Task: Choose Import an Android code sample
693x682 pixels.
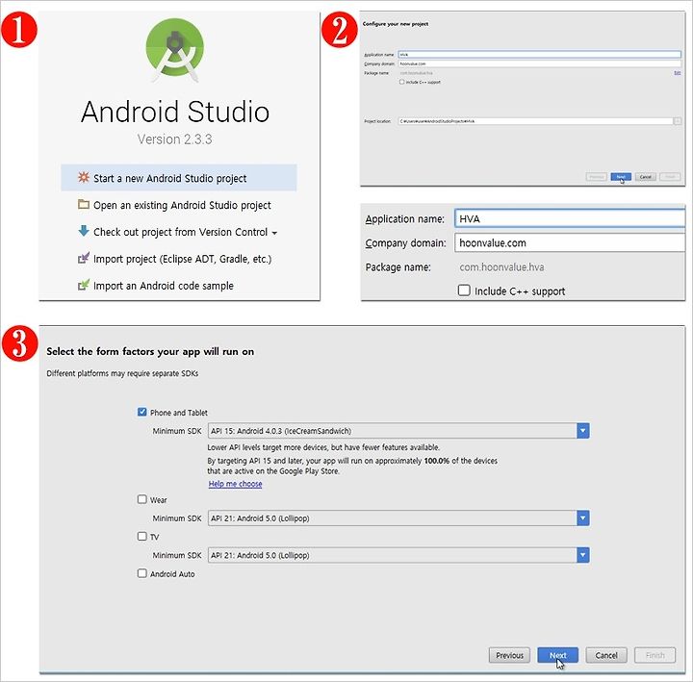Action: pyautogui.click(x=156, y=286)
